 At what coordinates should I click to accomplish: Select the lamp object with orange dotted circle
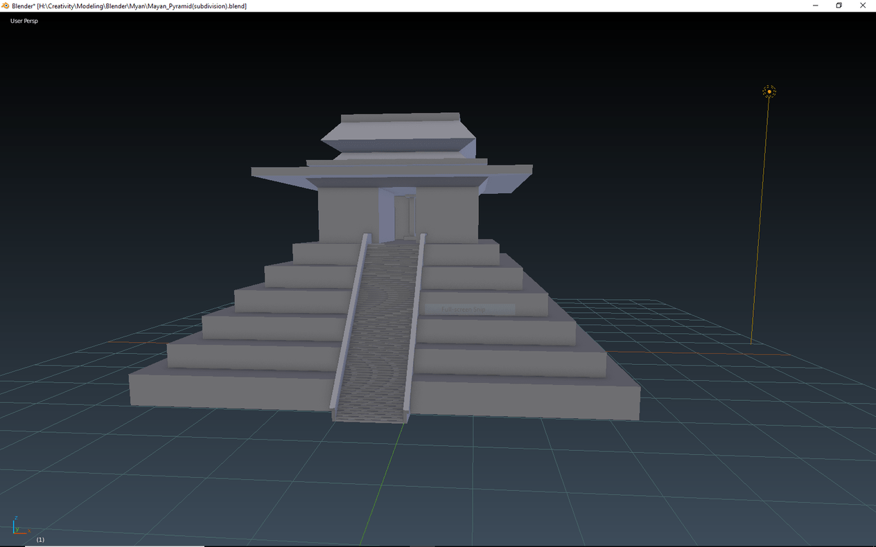(x=769, y=91)
